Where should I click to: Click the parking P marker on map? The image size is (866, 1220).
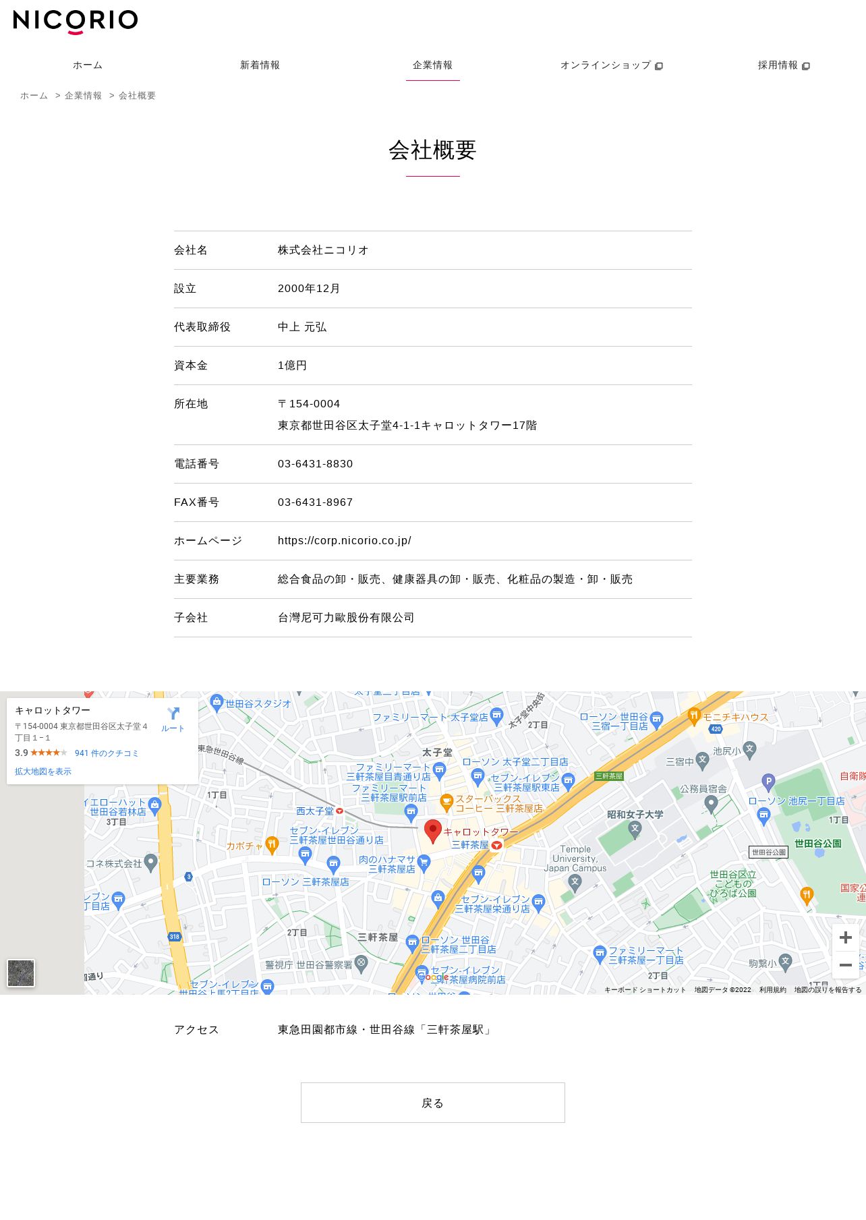point(768,782)
